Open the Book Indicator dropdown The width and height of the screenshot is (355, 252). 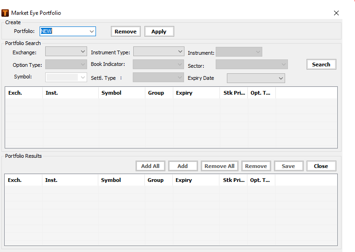pos(158,65)
